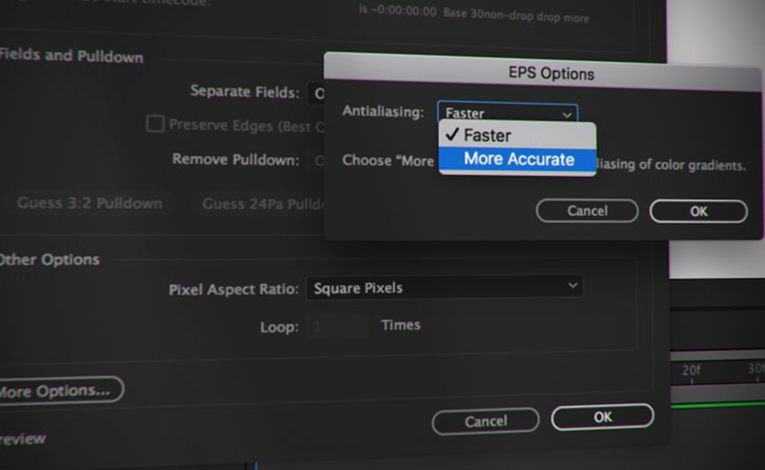
Task: Click the EPS Options title bar
Action: [x=543, y=74]
